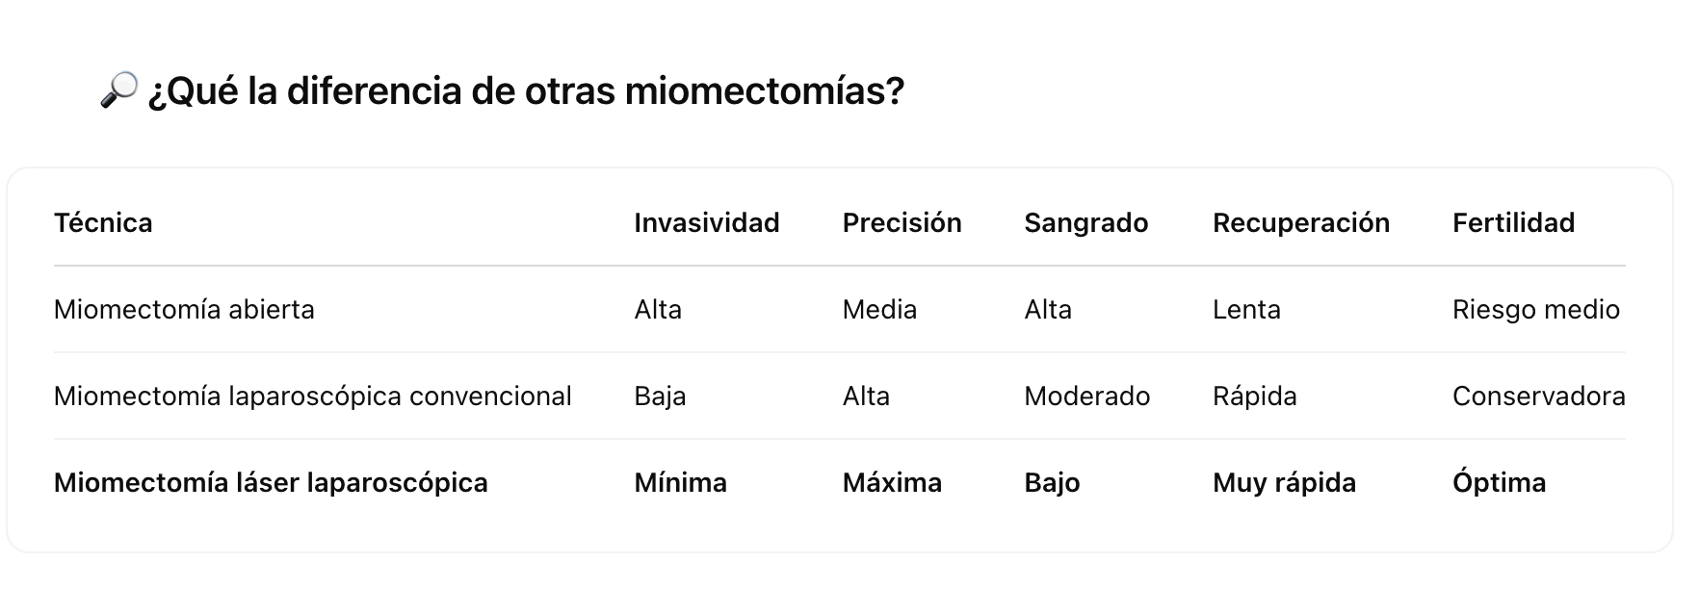
Task: Select the 'Invasividad' column header
Action: [706, 223]
